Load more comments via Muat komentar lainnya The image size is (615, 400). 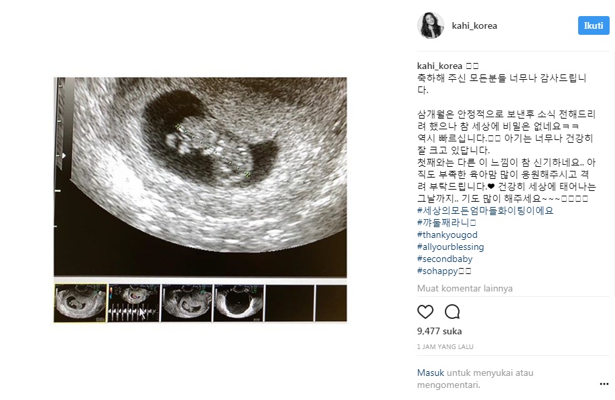pyautogui.click(x=465, y=288)
